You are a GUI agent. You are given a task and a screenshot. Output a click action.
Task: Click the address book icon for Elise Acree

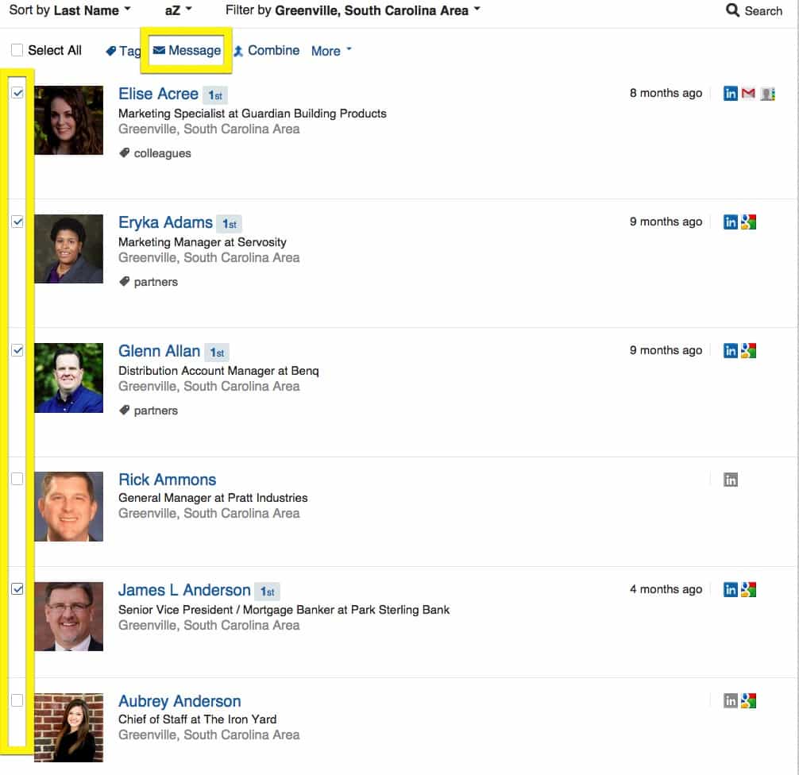point(767,94)
